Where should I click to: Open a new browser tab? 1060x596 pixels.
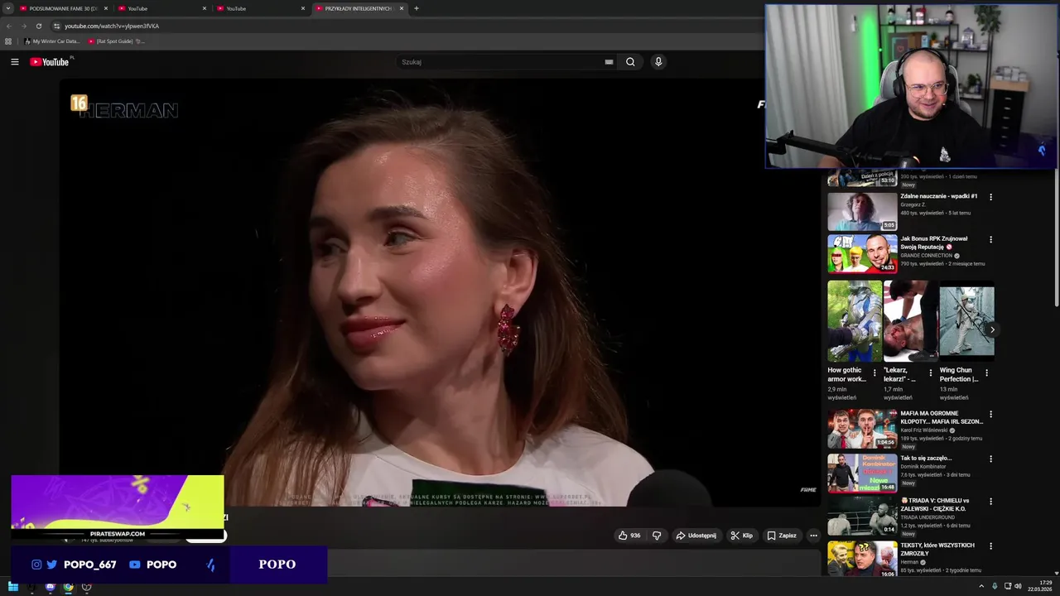pyautogui.click(x=416, y=8)
